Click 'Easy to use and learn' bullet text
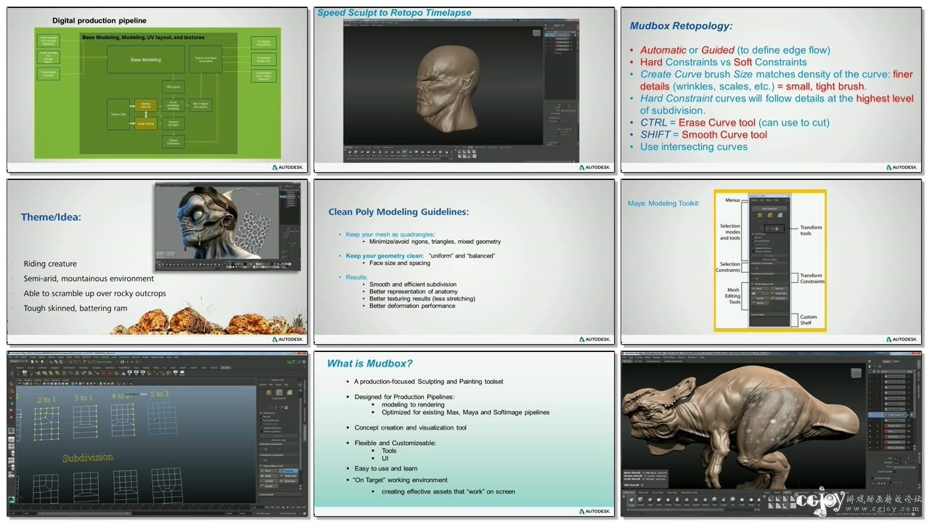This screenshot has width=929, height=524. 385,469
